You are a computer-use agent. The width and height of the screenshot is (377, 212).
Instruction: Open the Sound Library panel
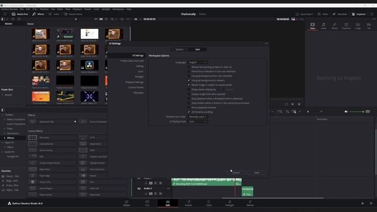pyautogui.click(x=73, y=14)
